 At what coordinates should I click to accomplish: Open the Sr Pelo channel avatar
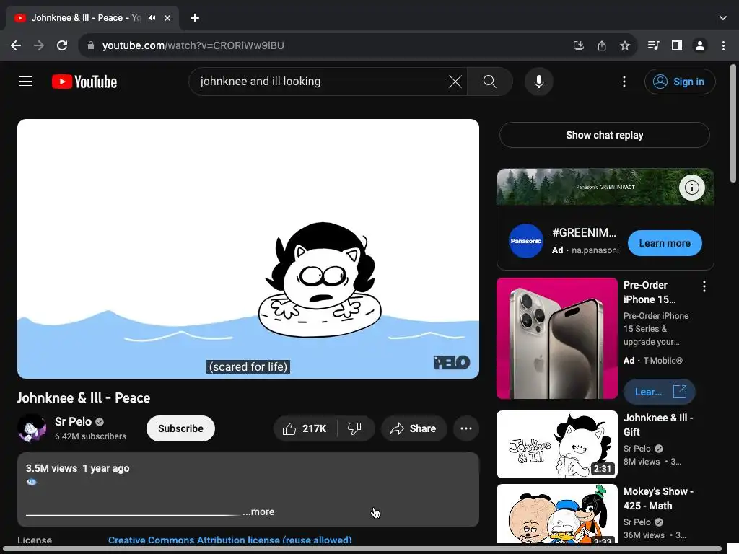coord(32,428)
